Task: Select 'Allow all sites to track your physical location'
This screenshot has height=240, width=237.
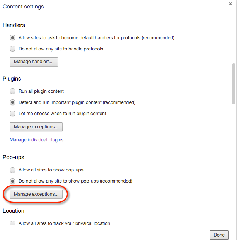Action: [x=13, y=223]
